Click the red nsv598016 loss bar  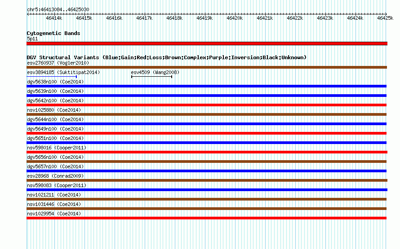click(x=207, y=152)
